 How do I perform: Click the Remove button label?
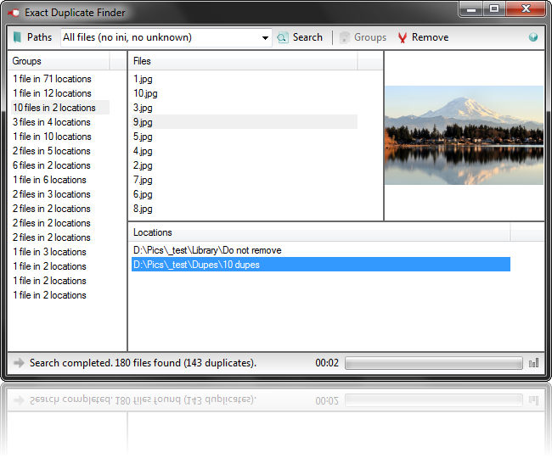[431, 37]
